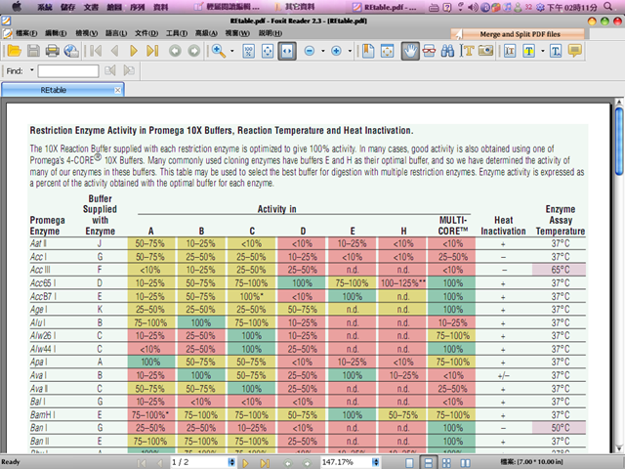Viewport: 625px width, 469px height.
Task: Select the Hand tool
Action: pyautogui.click(x=410, y=51)
